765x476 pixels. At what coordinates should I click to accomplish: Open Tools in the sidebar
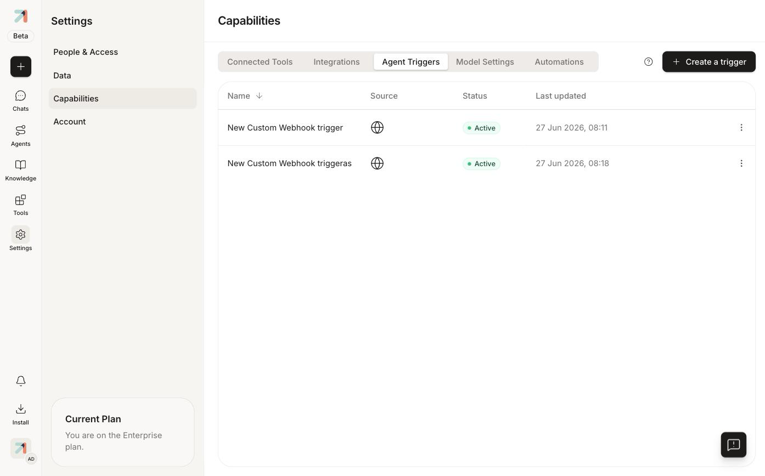point(20,205)
